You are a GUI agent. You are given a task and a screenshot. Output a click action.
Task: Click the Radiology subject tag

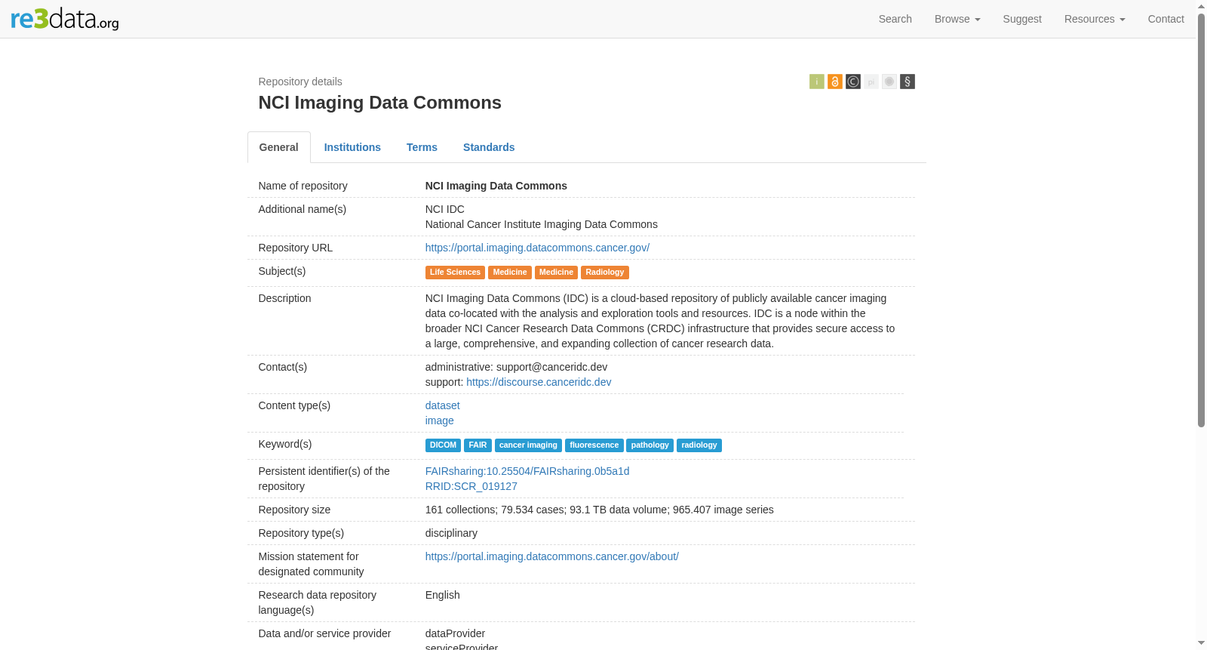click(605, 273)
